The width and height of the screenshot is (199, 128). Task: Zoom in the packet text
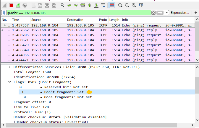coord(120,5)
